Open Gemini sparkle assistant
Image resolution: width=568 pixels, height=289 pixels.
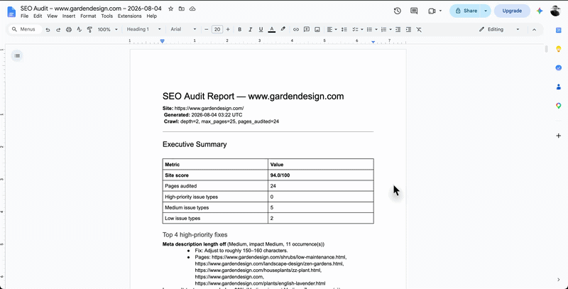click(540, 11)
